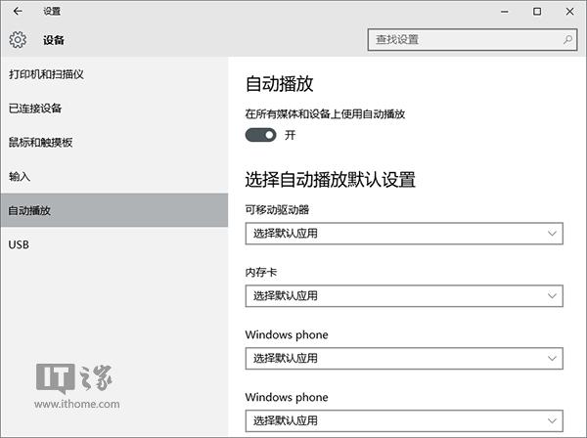
Task: Click the 内存卡 label
Action: point(261,273)
